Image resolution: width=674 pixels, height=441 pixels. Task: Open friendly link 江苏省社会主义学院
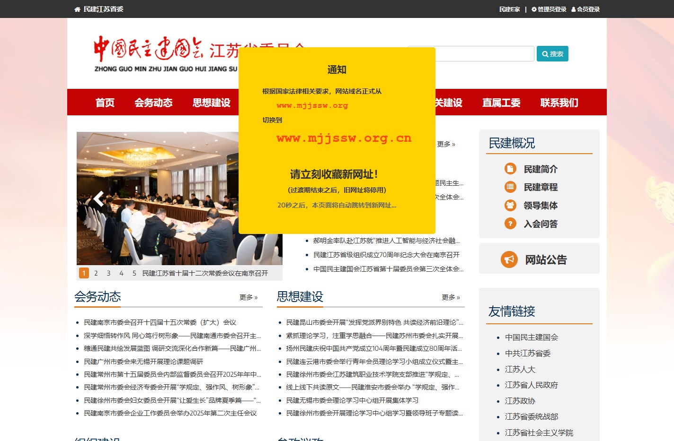point(539,433)
